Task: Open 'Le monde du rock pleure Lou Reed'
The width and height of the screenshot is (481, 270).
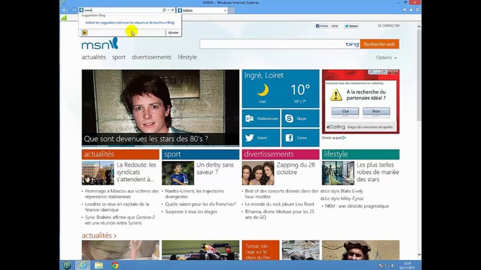Action: pyautogui.click(x=279, y=204)
